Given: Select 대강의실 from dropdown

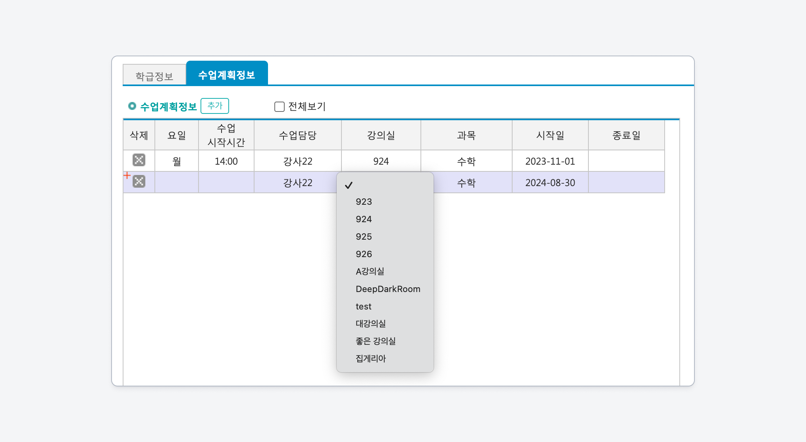Looking at the screenshot, I should click(x=371, y=324).
